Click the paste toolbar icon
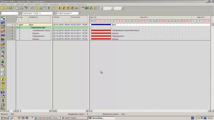This screenshot has width=214, height=120. pos(53,8)
